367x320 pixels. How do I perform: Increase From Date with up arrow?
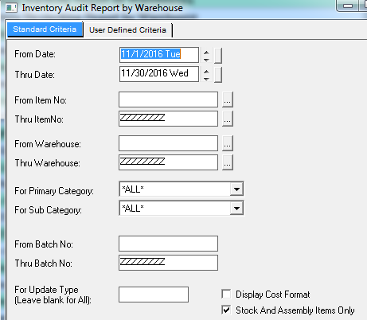click(206, 53)
